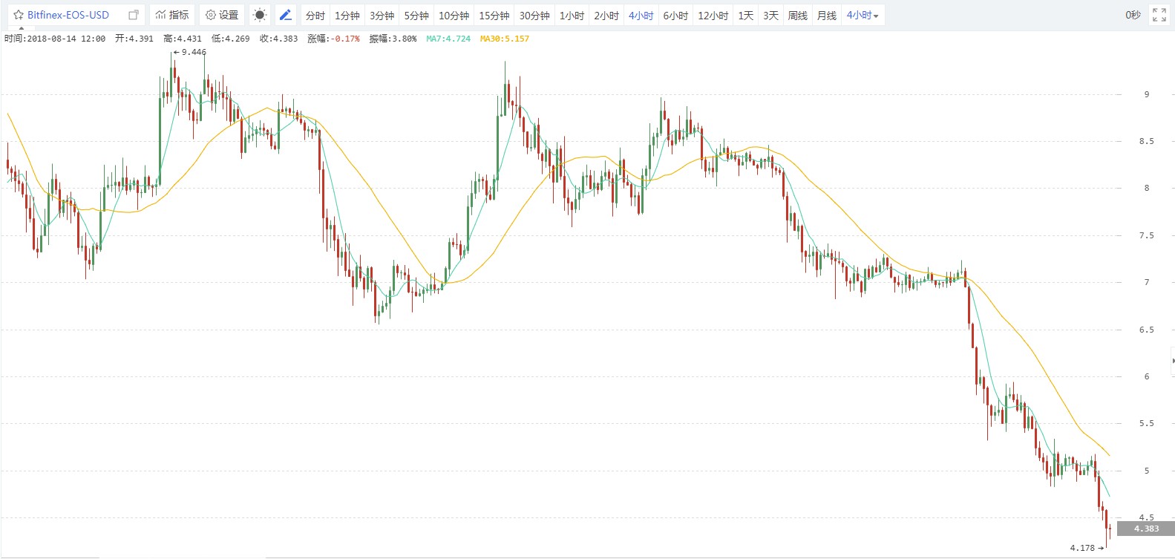The width and height of the screenshot is (1175, 559).
Task: Click the 振幅:3.80% amplitude value
Action: pos(393,39)
